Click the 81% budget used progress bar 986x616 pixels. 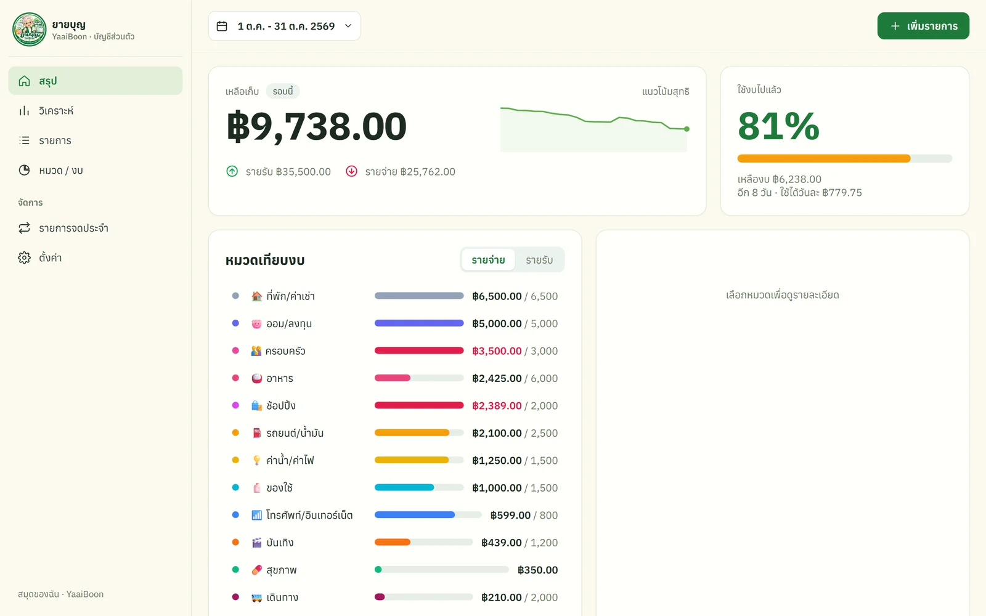(x=845, y=158)
